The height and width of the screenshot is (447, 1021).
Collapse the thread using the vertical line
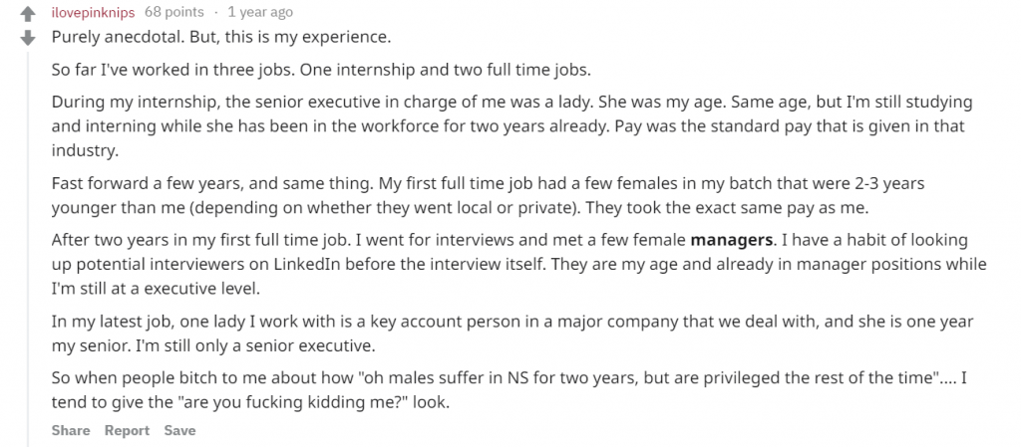point(27,250)
